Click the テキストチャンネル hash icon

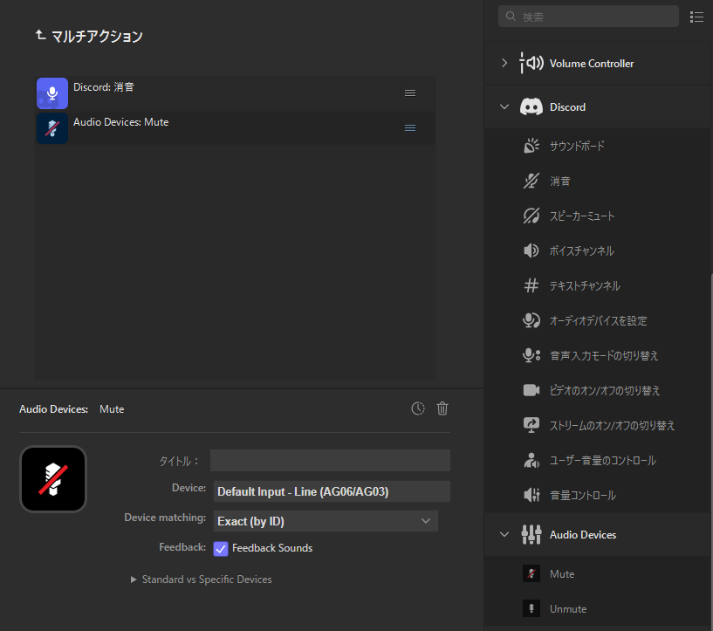point(531,286)
